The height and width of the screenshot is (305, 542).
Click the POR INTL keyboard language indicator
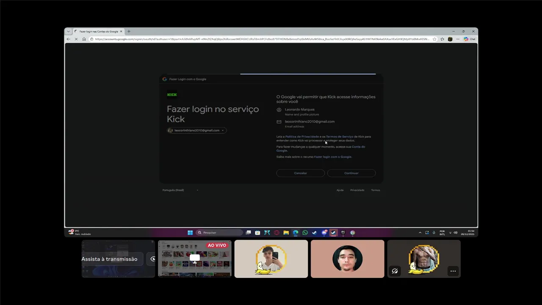[x=442, y=233]
